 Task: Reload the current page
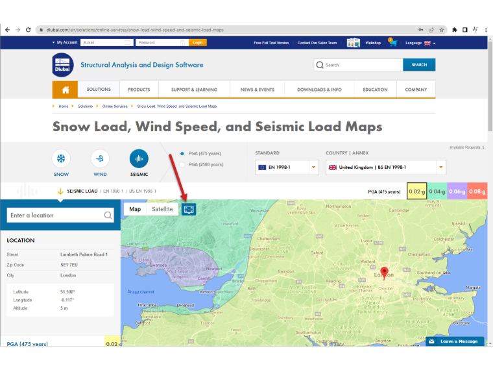tap(29, 30)
